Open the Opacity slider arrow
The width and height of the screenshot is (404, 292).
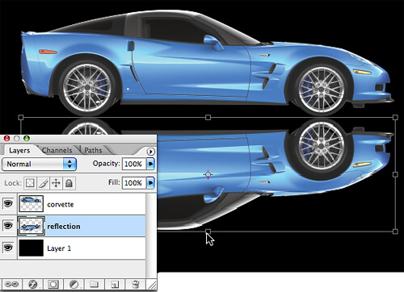[150, 164]
